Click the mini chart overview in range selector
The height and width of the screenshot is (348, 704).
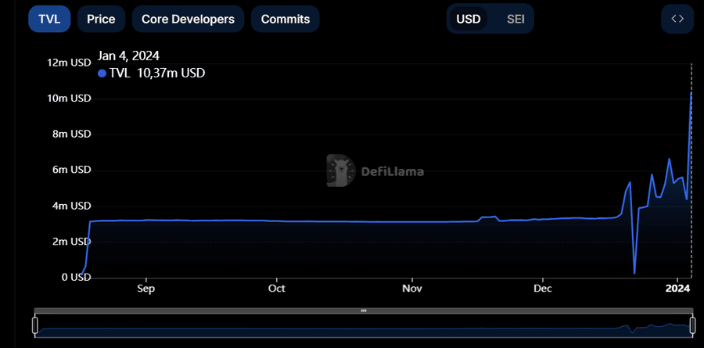(x=363, y=325)
